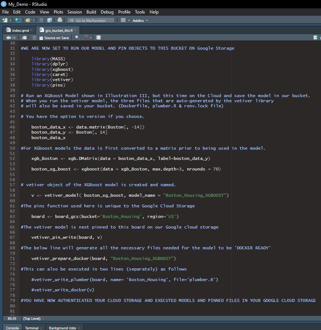The image size is (321, 330).
Task: Click the Open File folder icon
Action: tap(28, 20)
